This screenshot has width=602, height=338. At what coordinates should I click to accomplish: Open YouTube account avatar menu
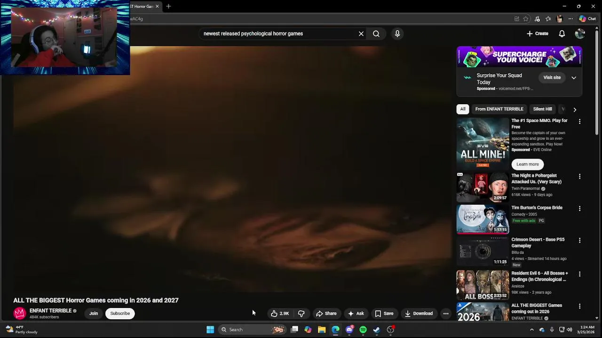580,34
